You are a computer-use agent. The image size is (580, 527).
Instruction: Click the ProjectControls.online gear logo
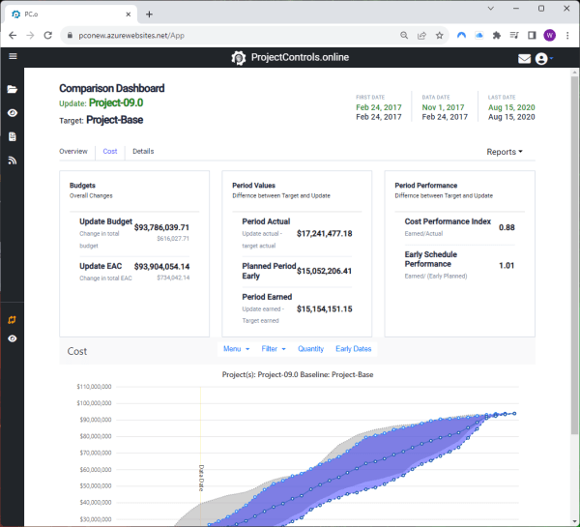pos(239,58)
